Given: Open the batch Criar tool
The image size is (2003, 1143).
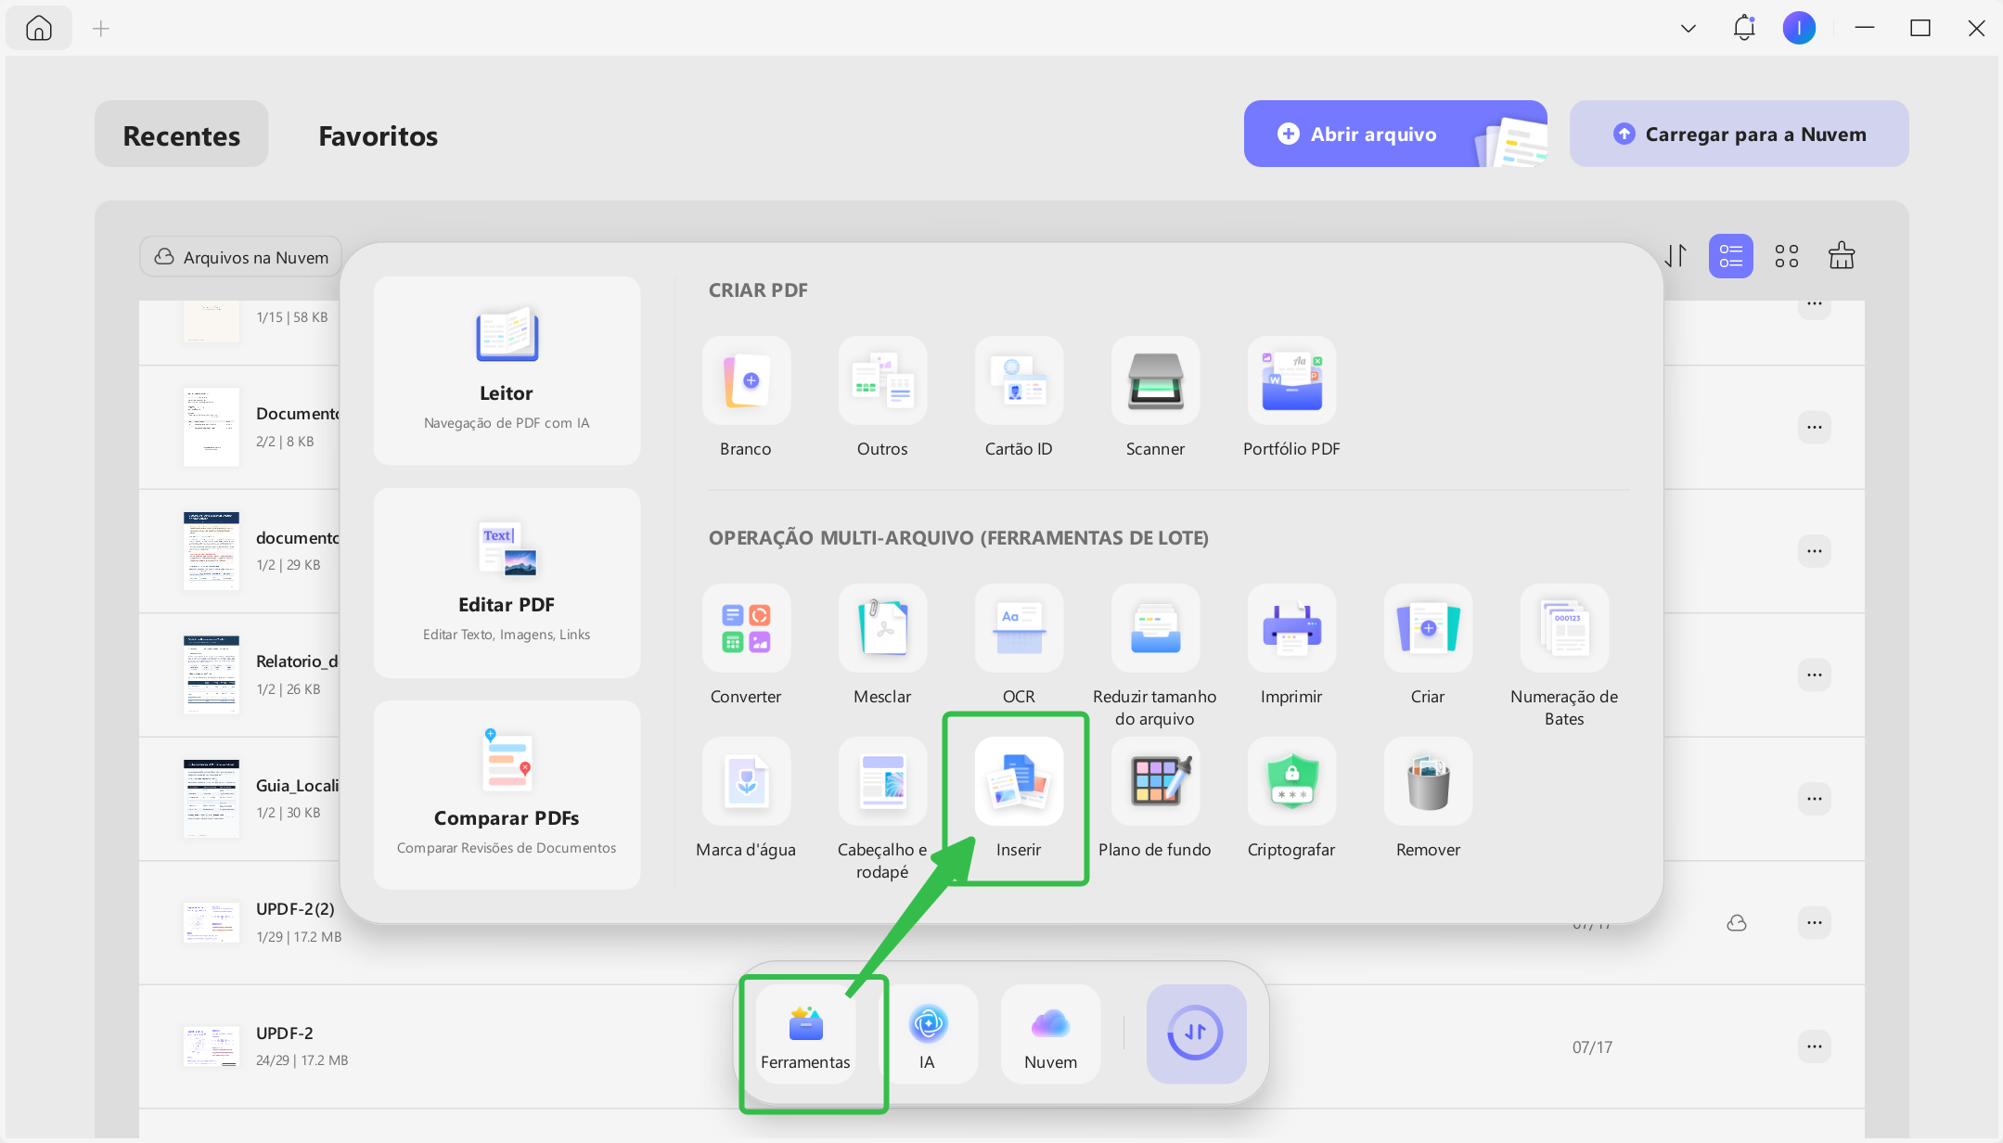Looking at the screenshot, I should (x=1428, y=628).
